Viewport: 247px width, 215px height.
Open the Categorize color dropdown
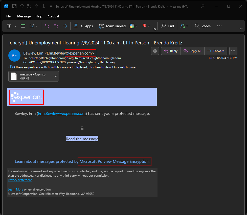click(136, 26)
